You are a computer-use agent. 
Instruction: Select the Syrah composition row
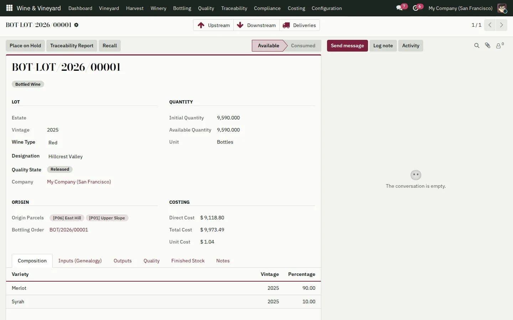click(x=164, y=302)
